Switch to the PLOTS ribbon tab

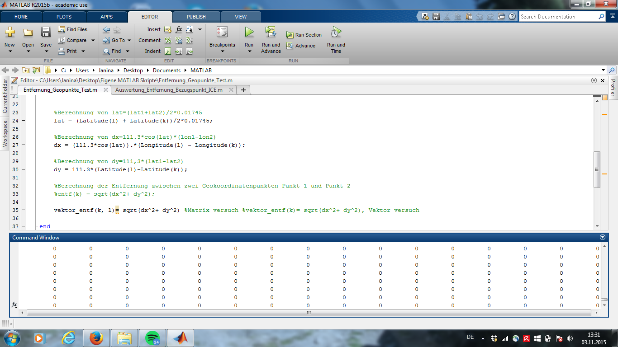(x=64, y=17)
